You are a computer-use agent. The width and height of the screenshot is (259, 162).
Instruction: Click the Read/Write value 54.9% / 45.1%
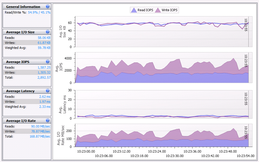[x=39, y=12]
